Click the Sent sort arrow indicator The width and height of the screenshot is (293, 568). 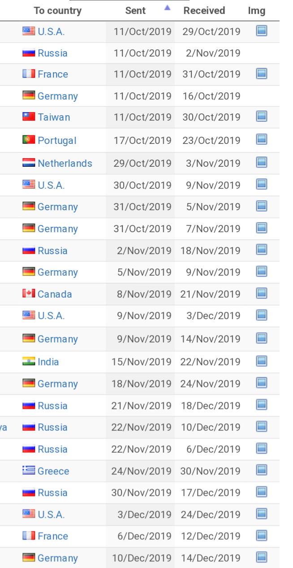pyautogui.click(x=168, y=8)
